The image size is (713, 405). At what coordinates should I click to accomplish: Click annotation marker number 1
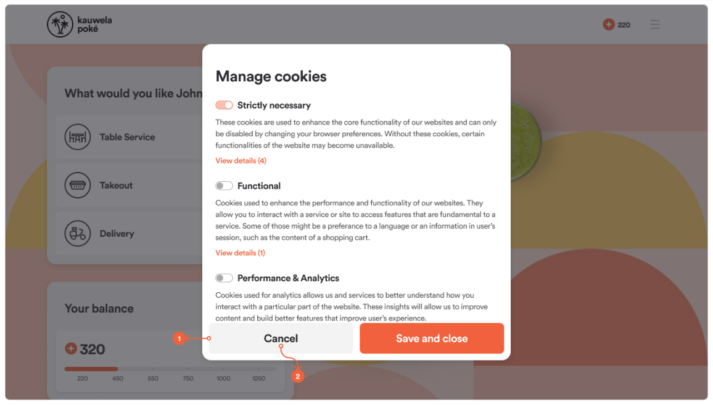click(179, 338)
